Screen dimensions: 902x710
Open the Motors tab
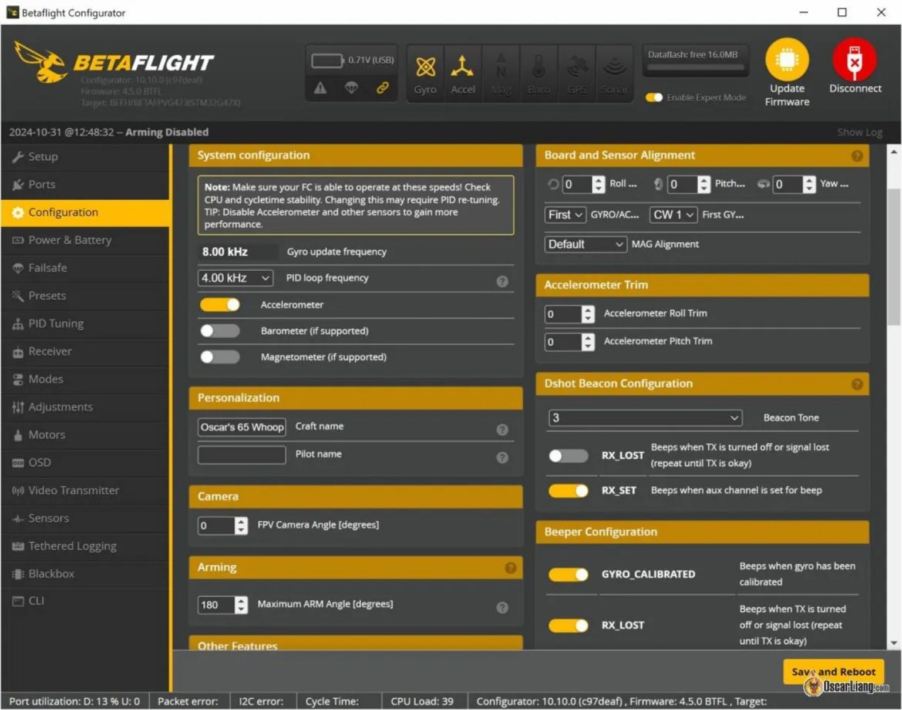coord(85,435)
